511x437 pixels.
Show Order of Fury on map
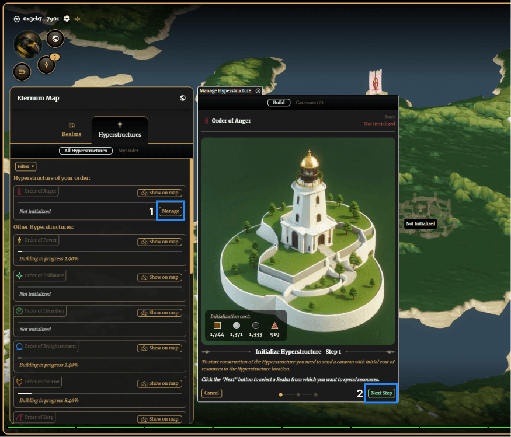pos(159,419)
